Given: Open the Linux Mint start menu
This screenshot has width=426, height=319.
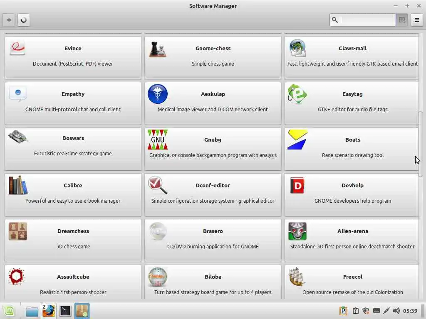Looking at the screenshot, I should [9, 311].
